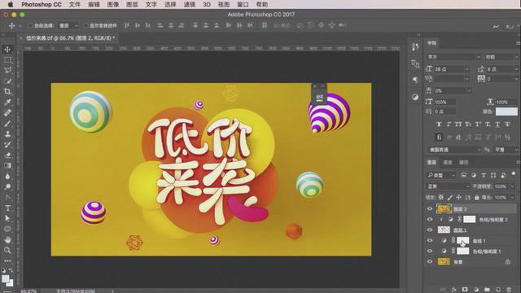Toggle Show Transform Controls checkbox
Image resolution: width=521 pixels, height=293 pixels.
pos(86,25)
